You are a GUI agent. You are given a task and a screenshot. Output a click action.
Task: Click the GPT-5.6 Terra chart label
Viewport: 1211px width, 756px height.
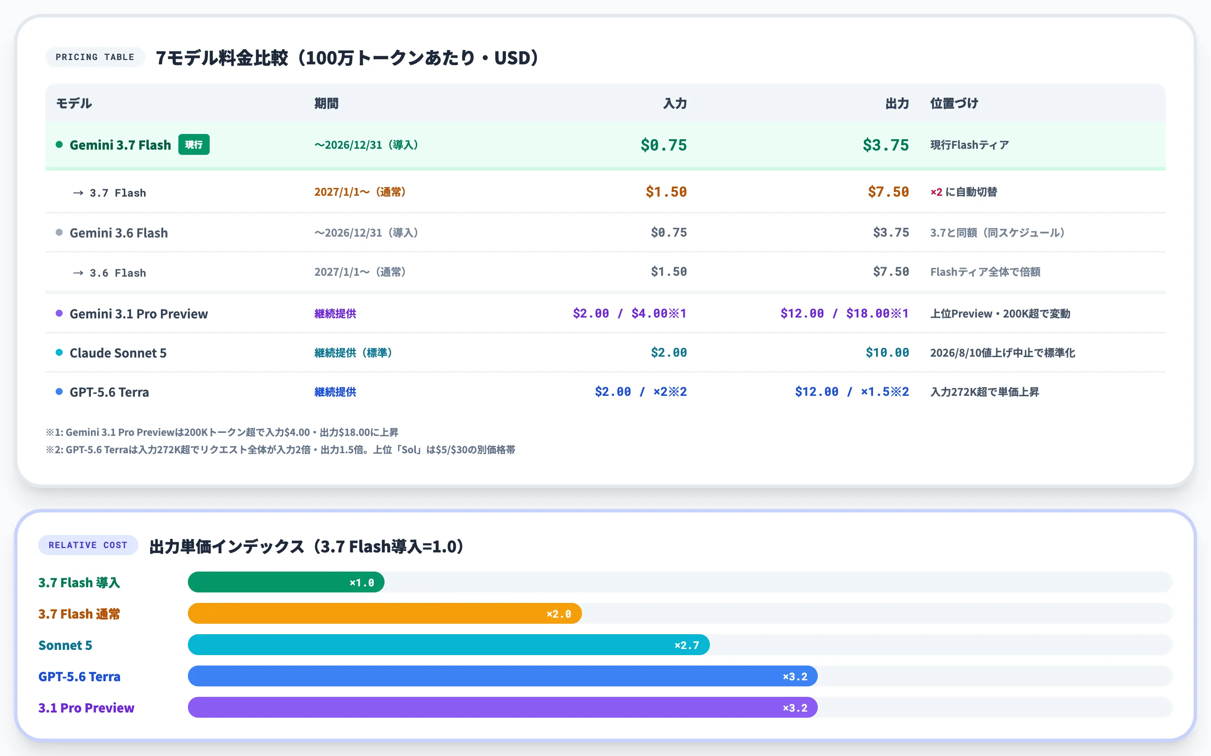tap(80, 676)
